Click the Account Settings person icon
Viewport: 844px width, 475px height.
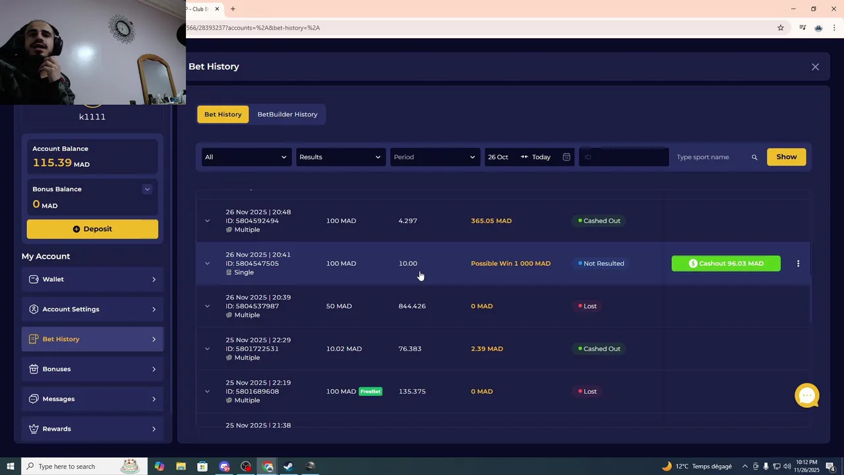34,309
